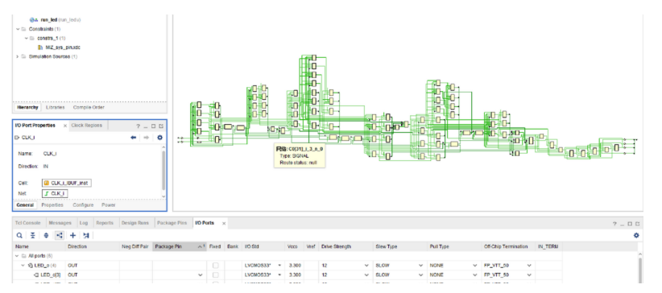This screenshot has width=662, height=293.
Task: Click the I/O Ports panel settings gear
Action: [636, 236]
